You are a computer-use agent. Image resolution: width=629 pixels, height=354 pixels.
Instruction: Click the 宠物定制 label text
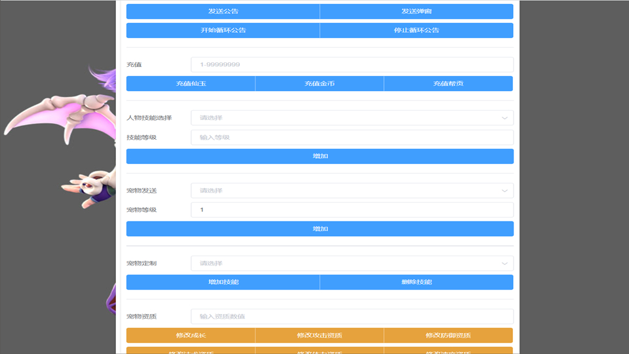pyautogui.click(x=142, y=264)
